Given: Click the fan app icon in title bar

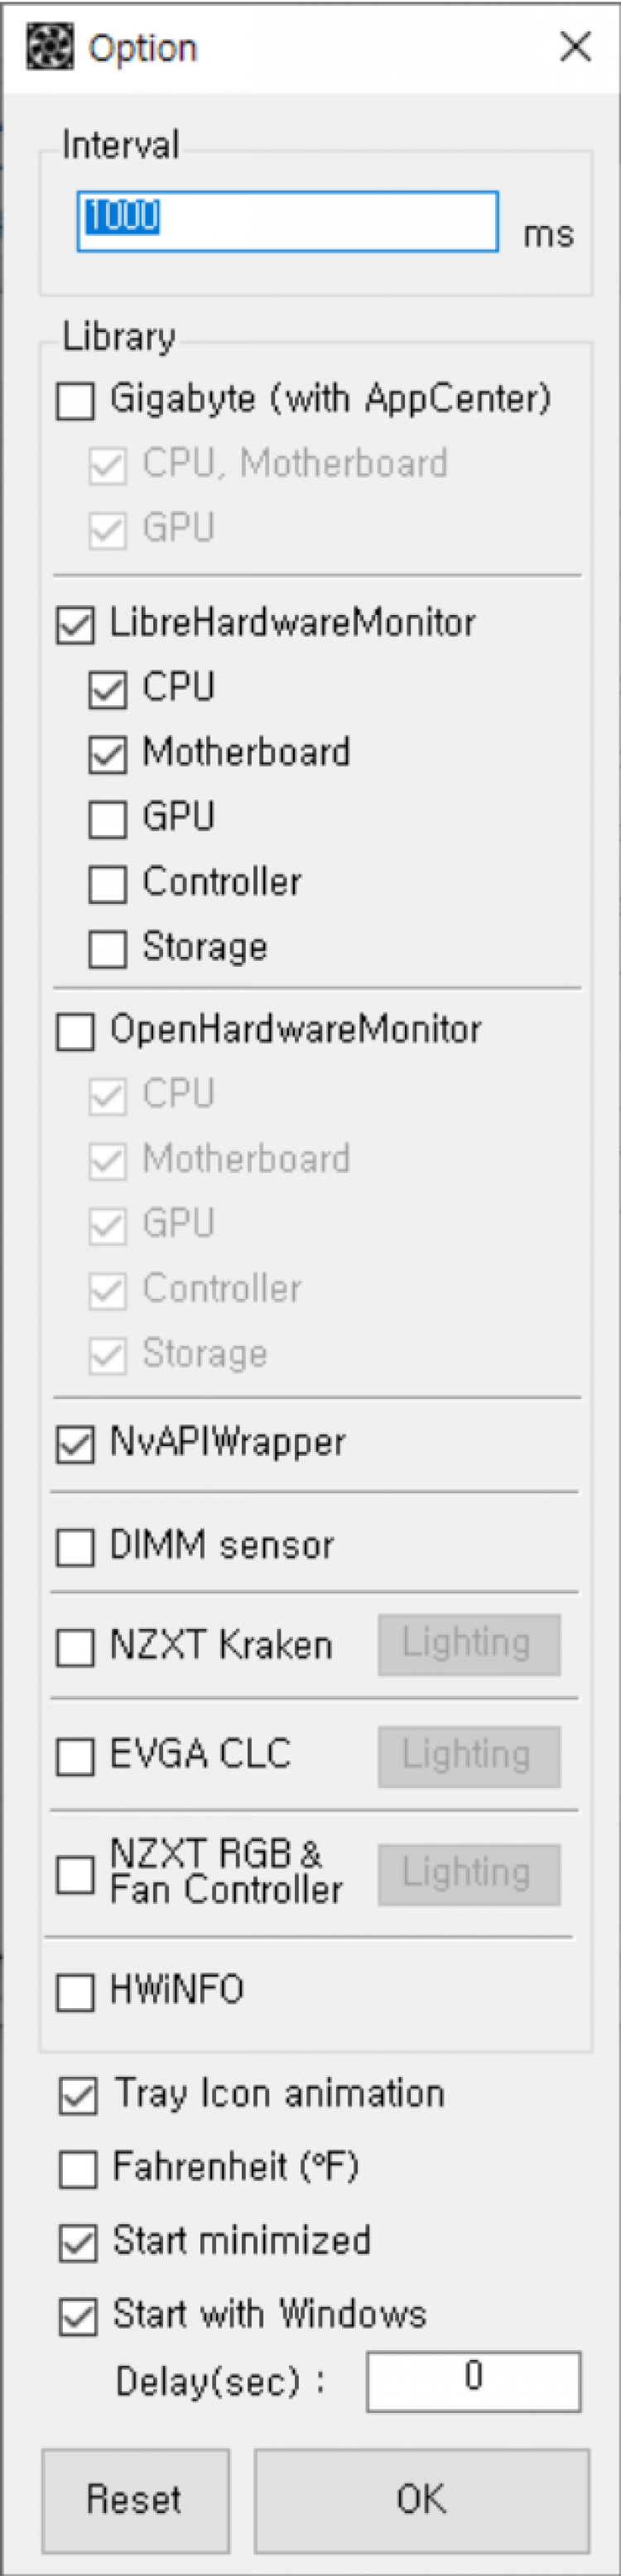Looking at the screenshot, I should pos(49,47).
